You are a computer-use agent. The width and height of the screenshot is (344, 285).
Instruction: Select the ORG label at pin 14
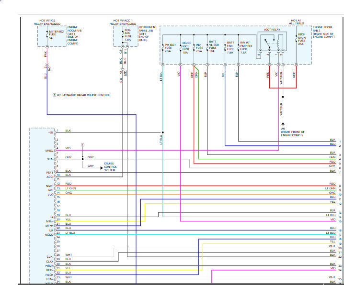69,193
